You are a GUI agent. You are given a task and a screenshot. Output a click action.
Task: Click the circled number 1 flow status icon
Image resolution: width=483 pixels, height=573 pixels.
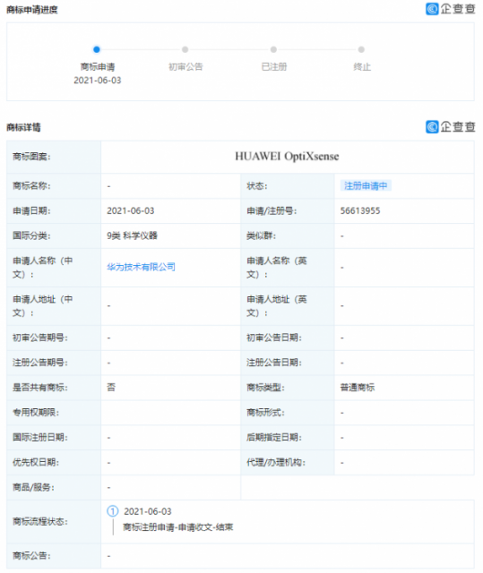coord(113,511)
